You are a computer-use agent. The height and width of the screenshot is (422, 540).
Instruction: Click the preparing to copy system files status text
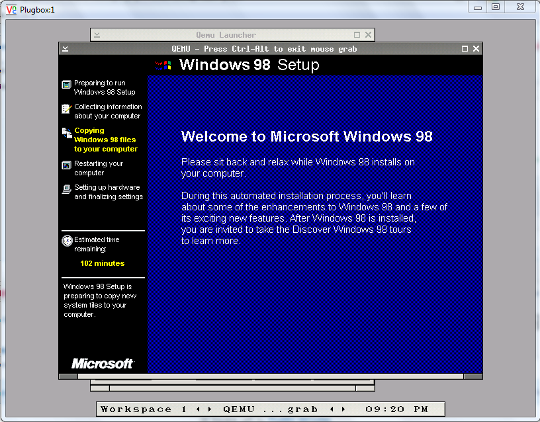tap(100, 300)
